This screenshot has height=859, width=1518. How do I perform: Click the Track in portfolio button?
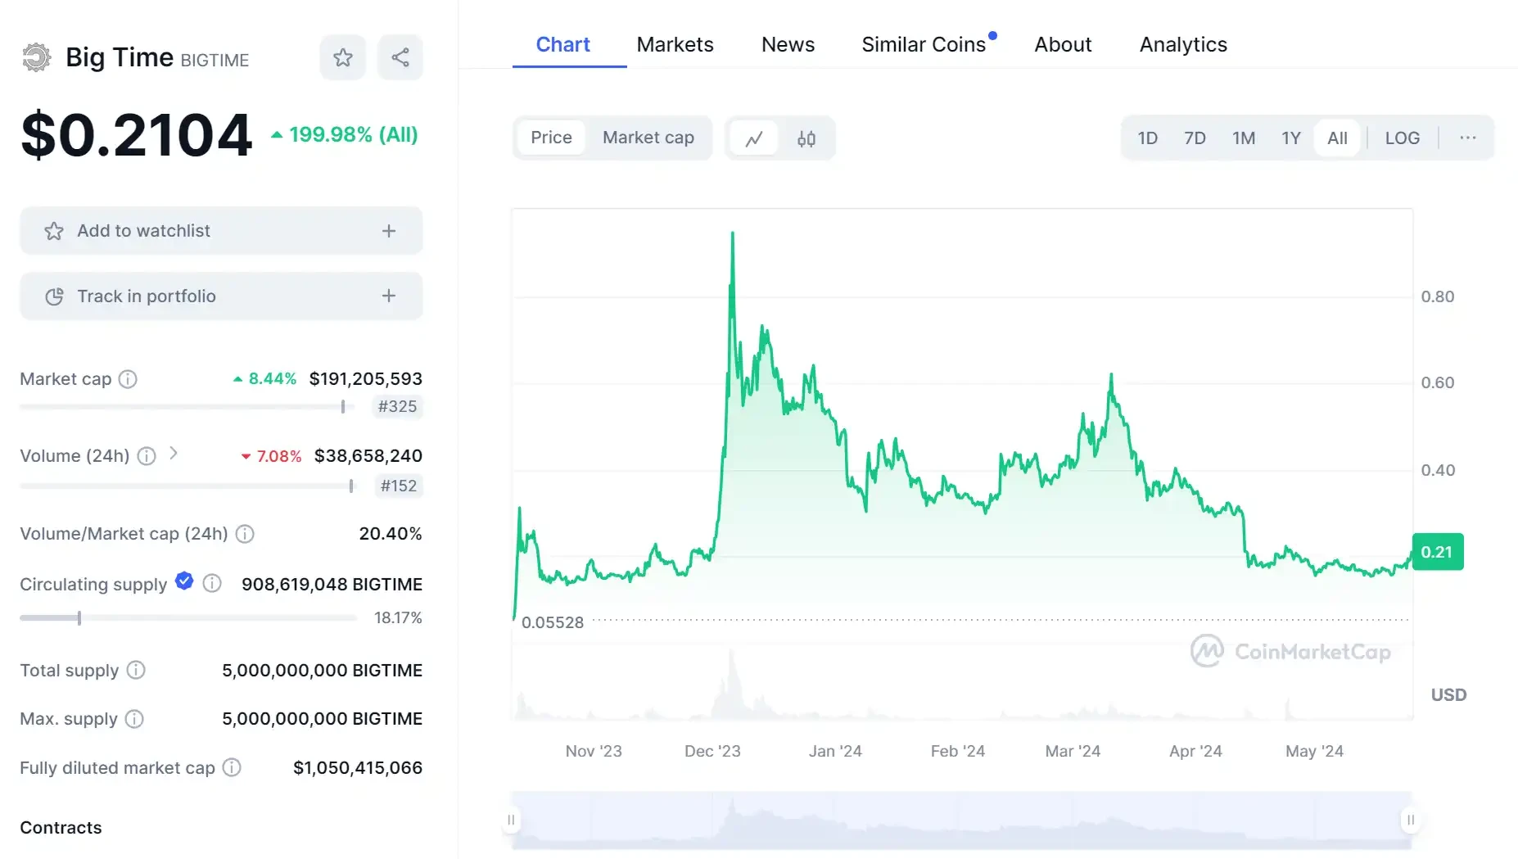point(220,296)
